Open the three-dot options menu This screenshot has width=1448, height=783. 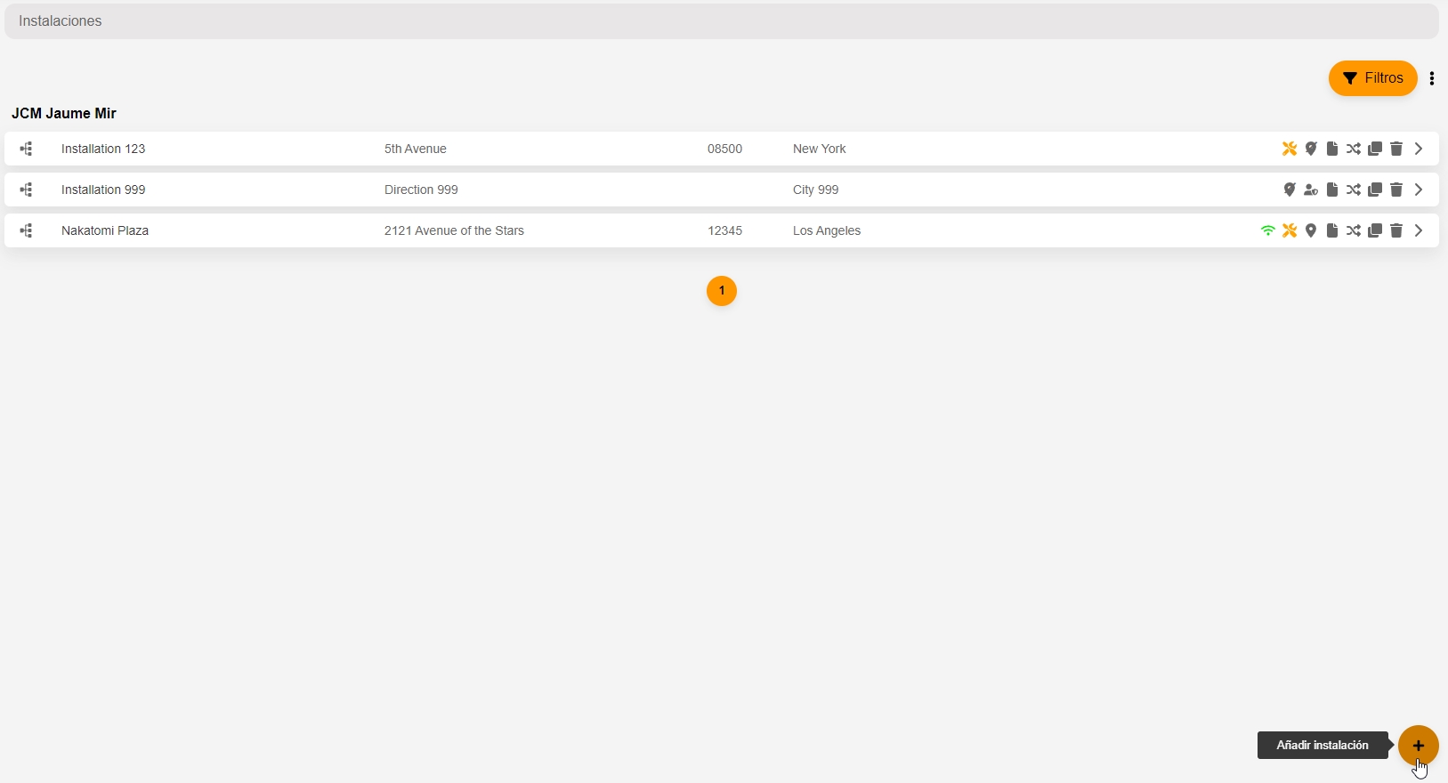1432,78
